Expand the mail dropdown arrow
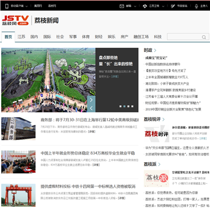 pos(135,6)
